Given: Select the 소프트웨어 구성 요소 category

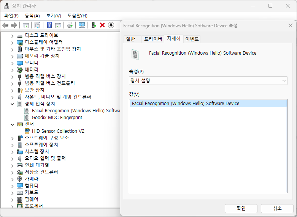Looking at the screenshot, I should coord(47,138).
